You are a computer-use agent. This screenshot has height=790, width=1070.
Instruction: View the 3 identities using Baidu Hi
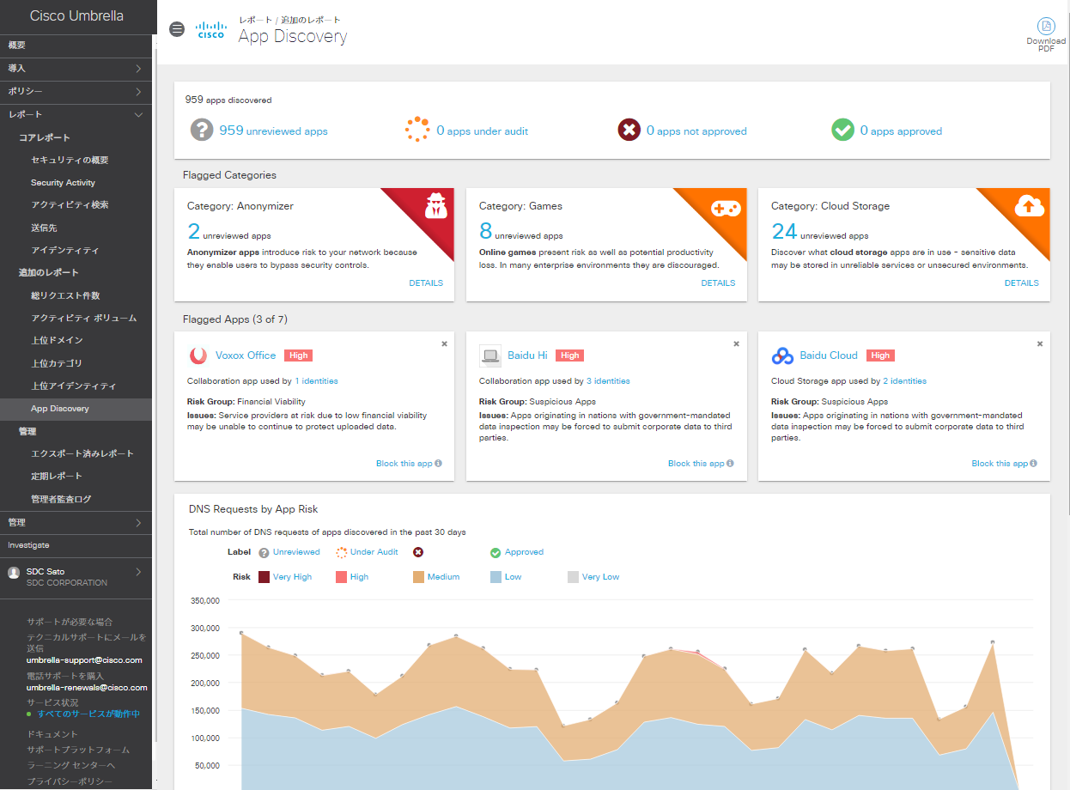tap(608, 381)
